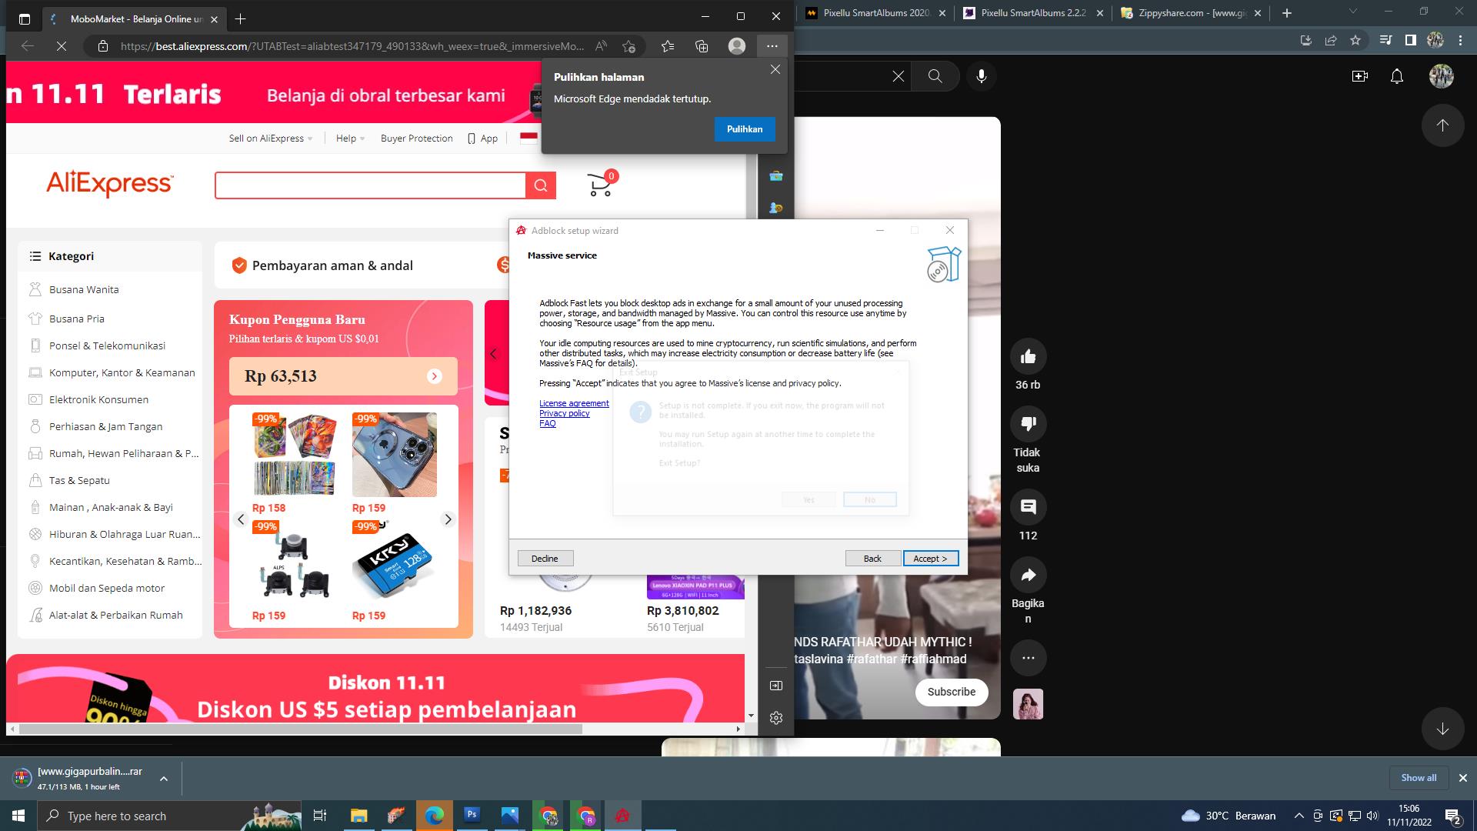Viewport: 1477px width, 831px height.
Task: Open YouTube notifications bell
Action: [x=1397, y=76]
